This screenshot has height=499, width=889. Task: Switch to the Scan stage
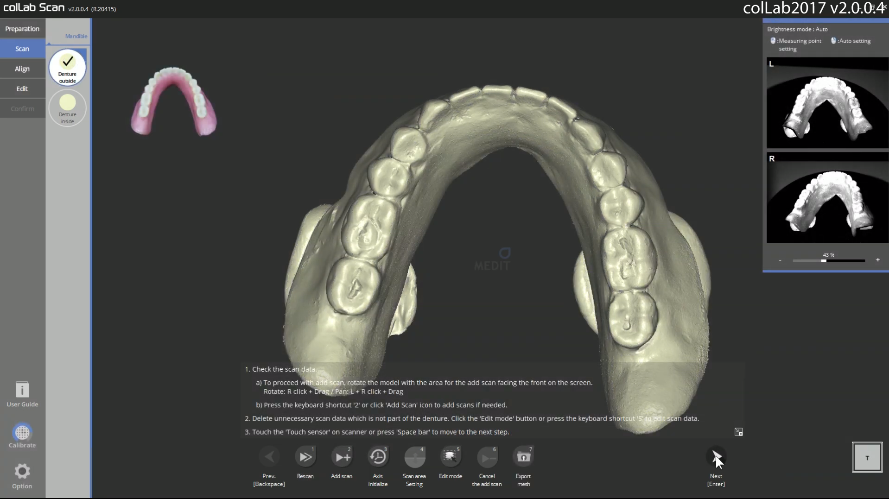pos(22,49)
